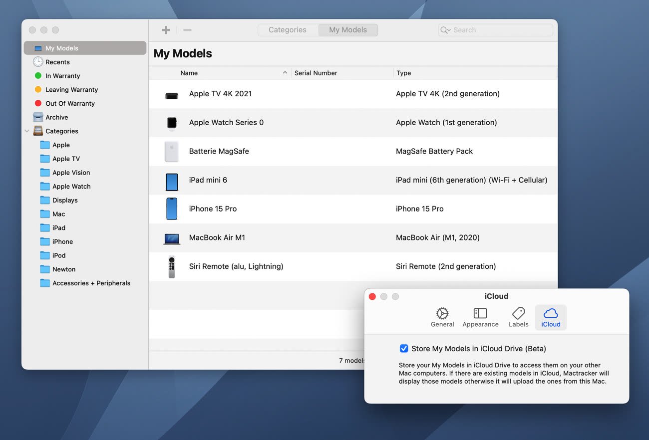Sort by the Serial Number column header
The image size is (649, 440).
coord(316,73)
